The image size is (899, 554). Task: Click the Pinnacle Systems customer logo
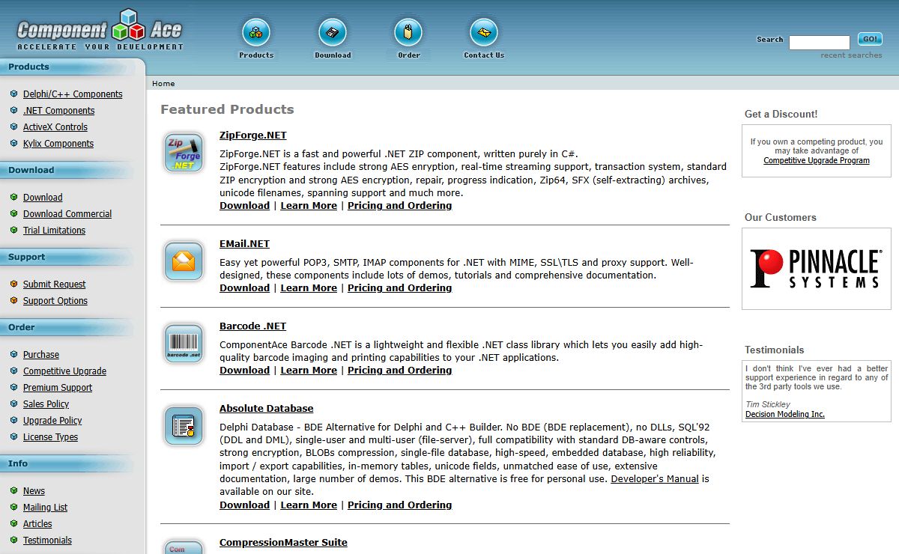[x=817, y=269]
